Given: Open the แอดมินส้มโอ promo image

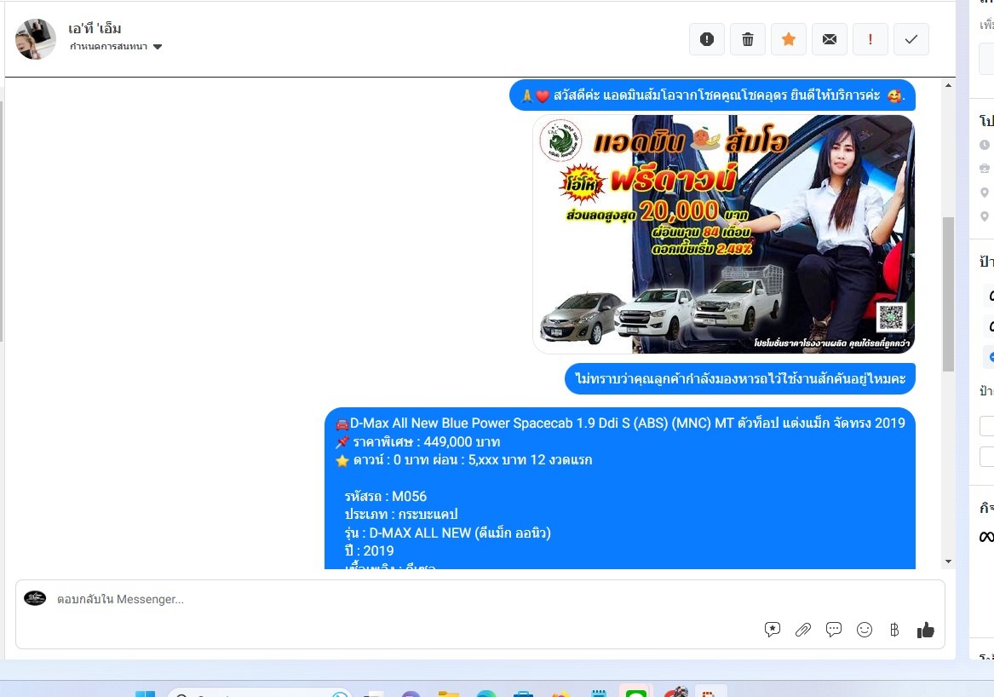Looking at the screenshot, I should (723, 234).
